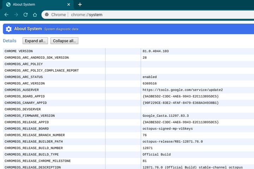Click the Expand all button

tap(35, 41)
